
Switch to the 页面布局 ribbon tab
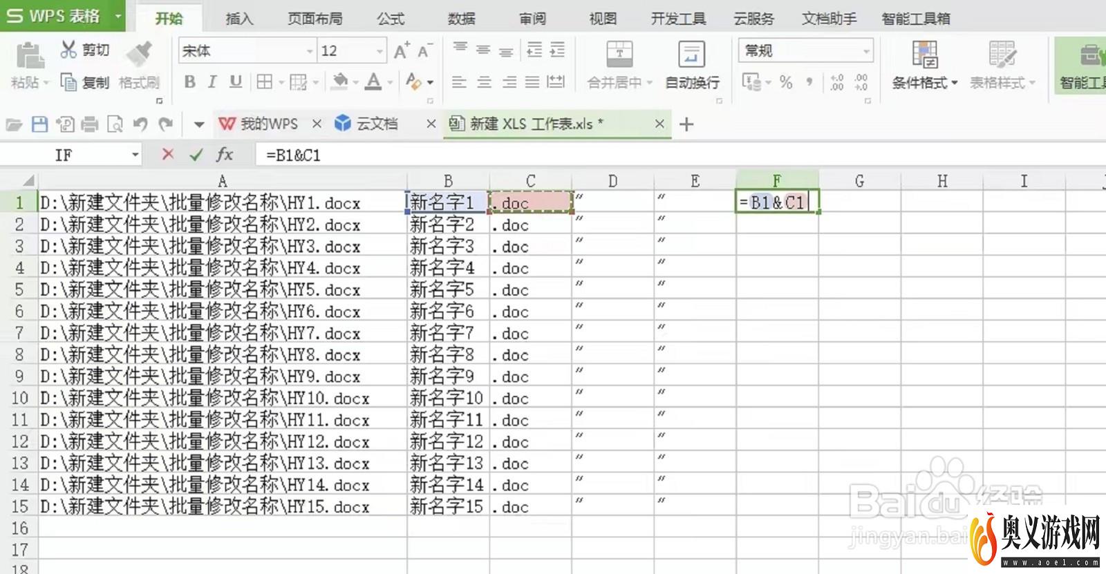(315, 19)
